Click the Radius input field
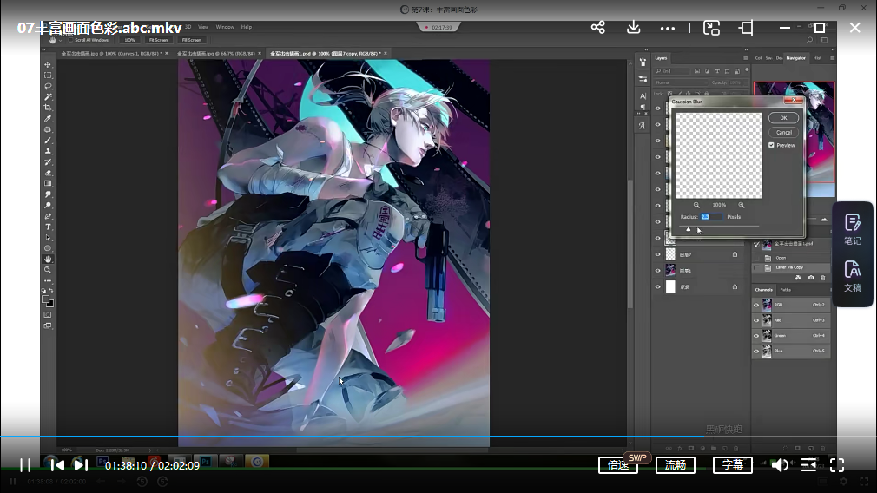The height and width of the screenshot is (493, 877). (712, 217)
